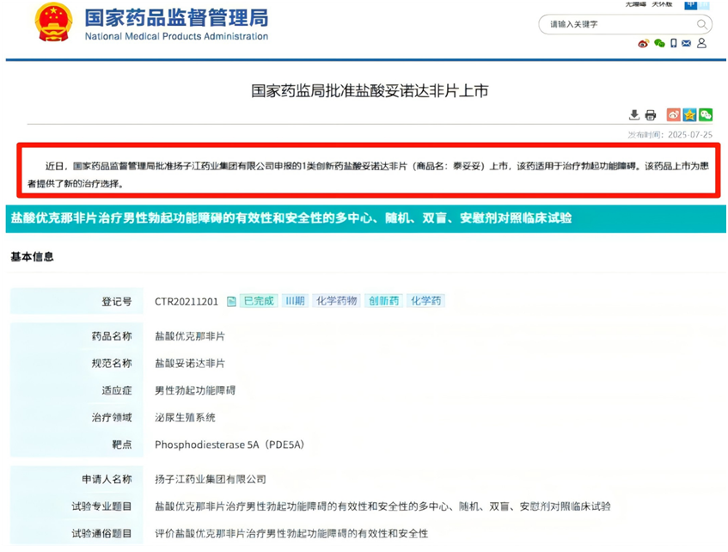Click the III期 phase tag
The height and width of the screenshot is (552, 728).
(x=295, y=301)
